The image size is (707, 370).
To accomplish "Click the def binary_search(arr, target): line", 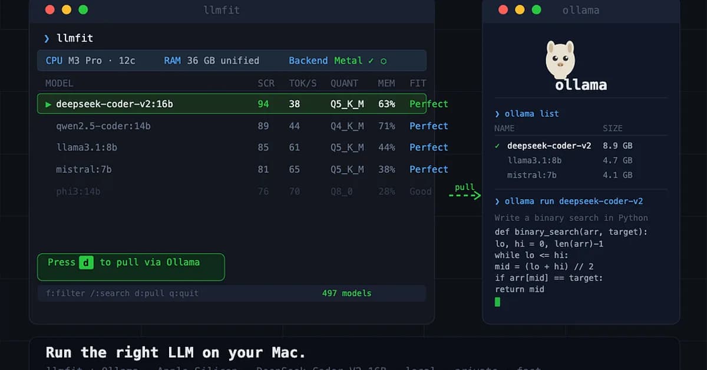I will click(x=571, y=232).
